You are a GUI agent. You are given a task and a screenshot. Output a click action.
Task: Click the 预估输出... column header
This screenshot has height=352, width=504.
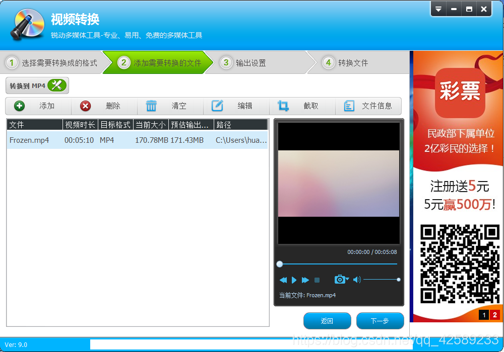pyautogui.click(x=191, y=125)
